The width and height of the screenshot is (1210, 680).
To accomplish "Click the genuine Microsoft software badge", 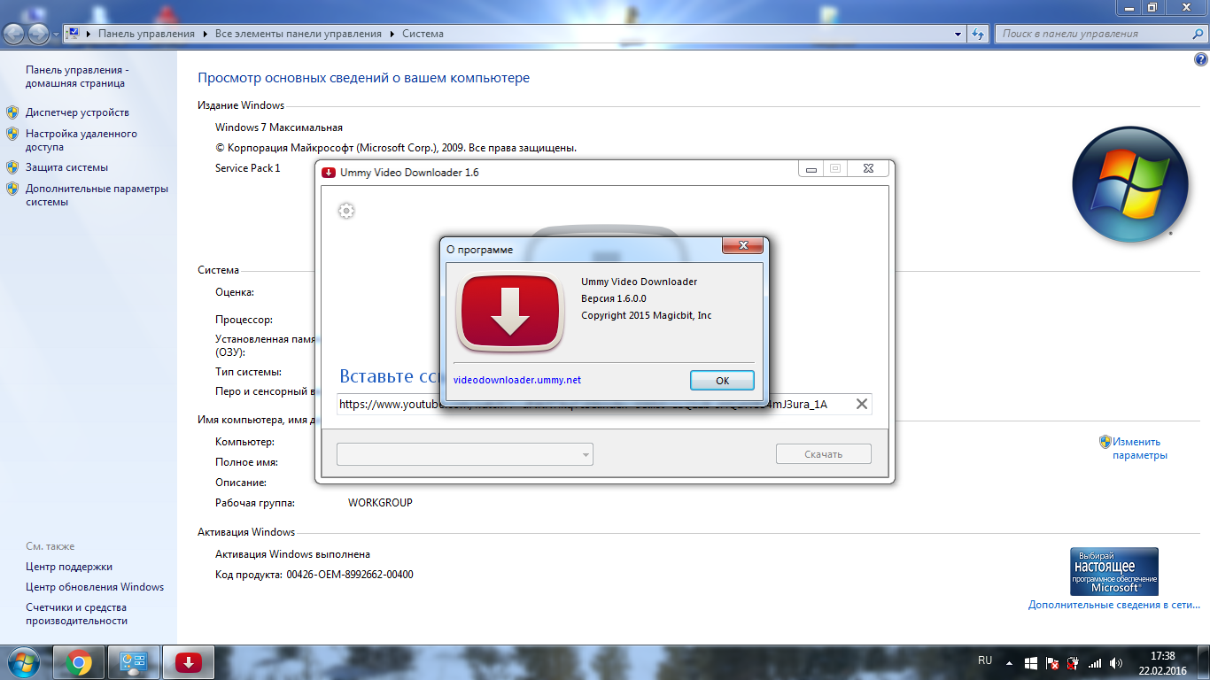I will 1114,571.
